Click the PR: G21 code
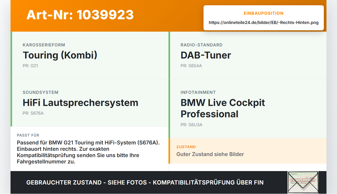Image resolution: width=337 pixels, height=194 pixels. tap(30, 66)
